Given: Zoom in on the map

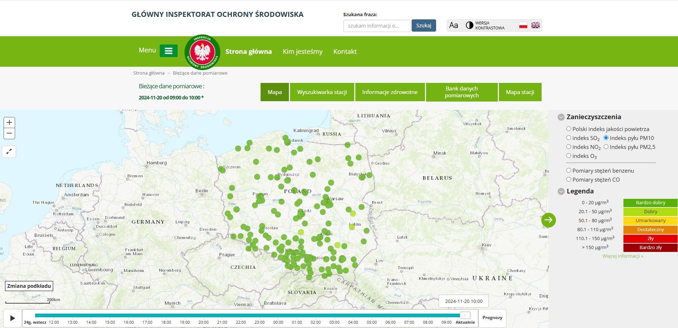Looking at the screenshot, I should tap(9, 122).
